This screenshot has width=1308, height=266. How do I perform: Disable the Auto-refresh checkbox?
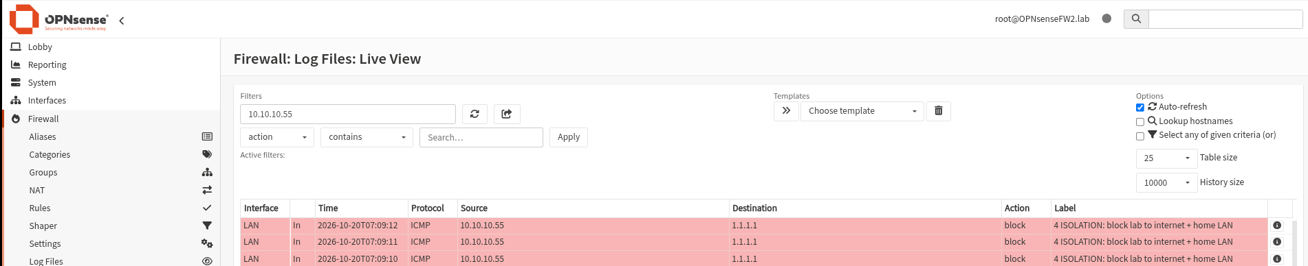(1140, 108)
